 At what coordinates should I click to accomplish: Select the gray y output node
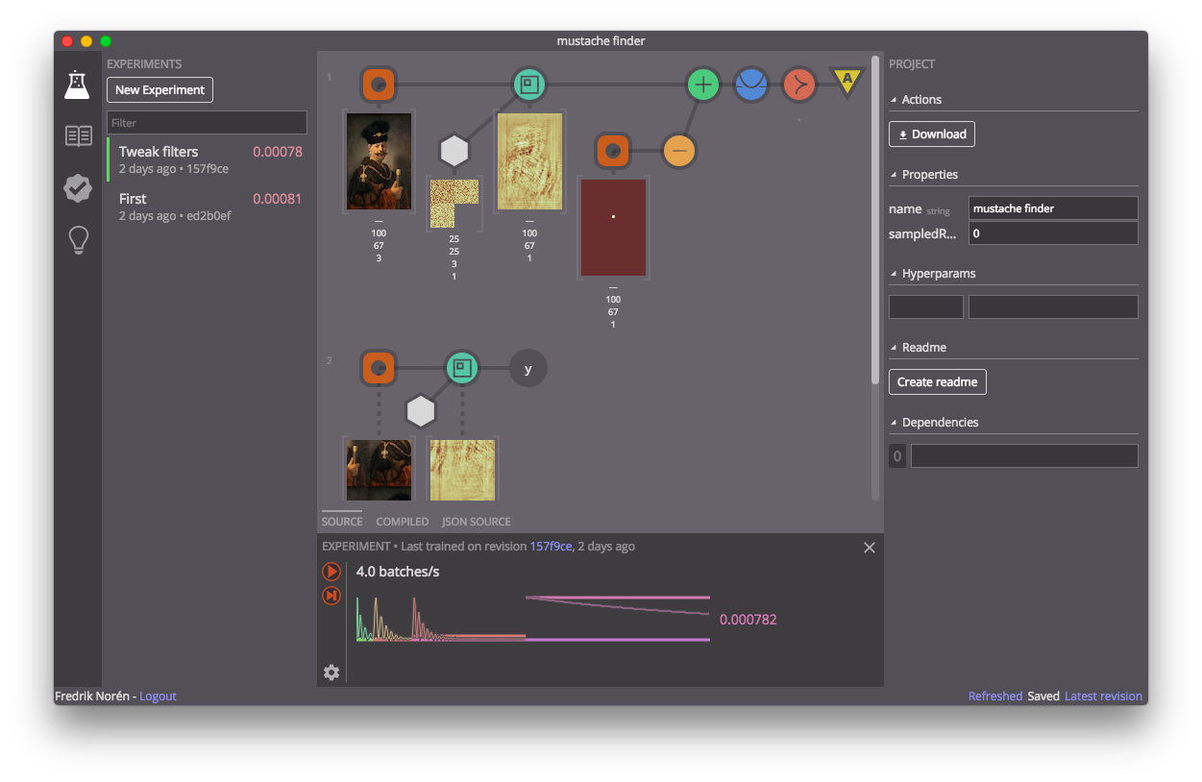click(527, 368)
